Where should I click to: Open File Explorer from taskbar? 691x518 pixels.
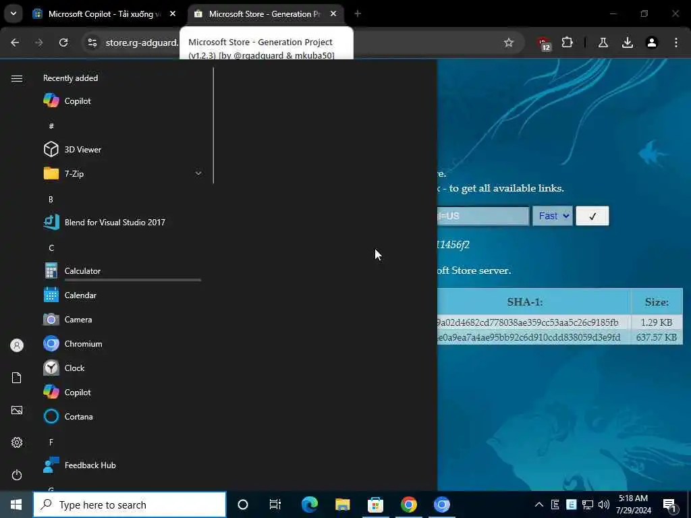342,505
